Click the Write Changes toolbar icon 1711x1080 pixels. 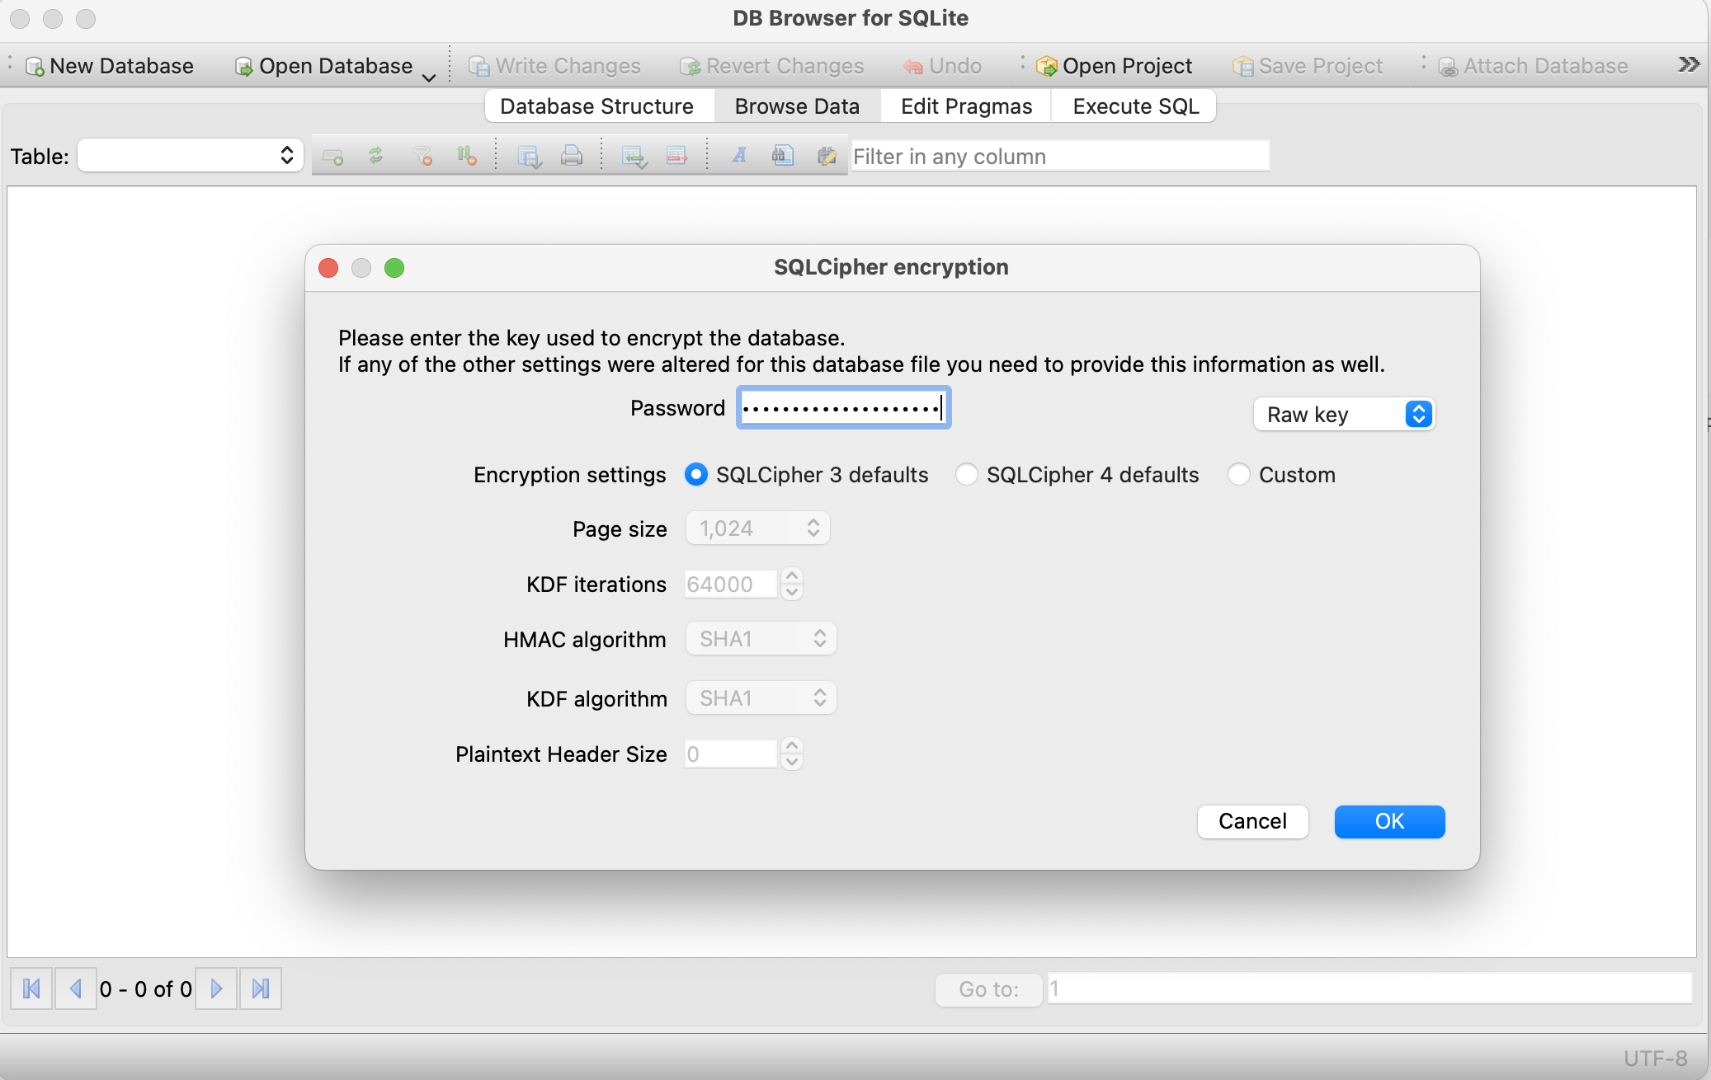tap(479, 67)
